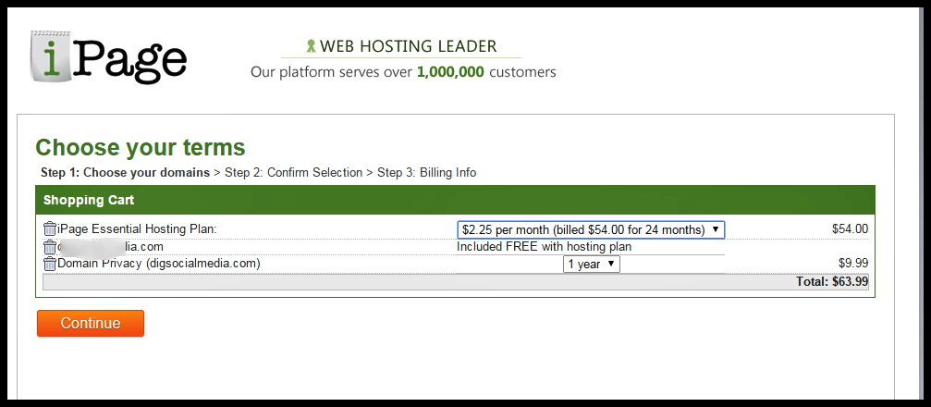The image size is (931, 407).
Task: Click the $9.99 Domain Privacy price
Action: click(853, 264)
